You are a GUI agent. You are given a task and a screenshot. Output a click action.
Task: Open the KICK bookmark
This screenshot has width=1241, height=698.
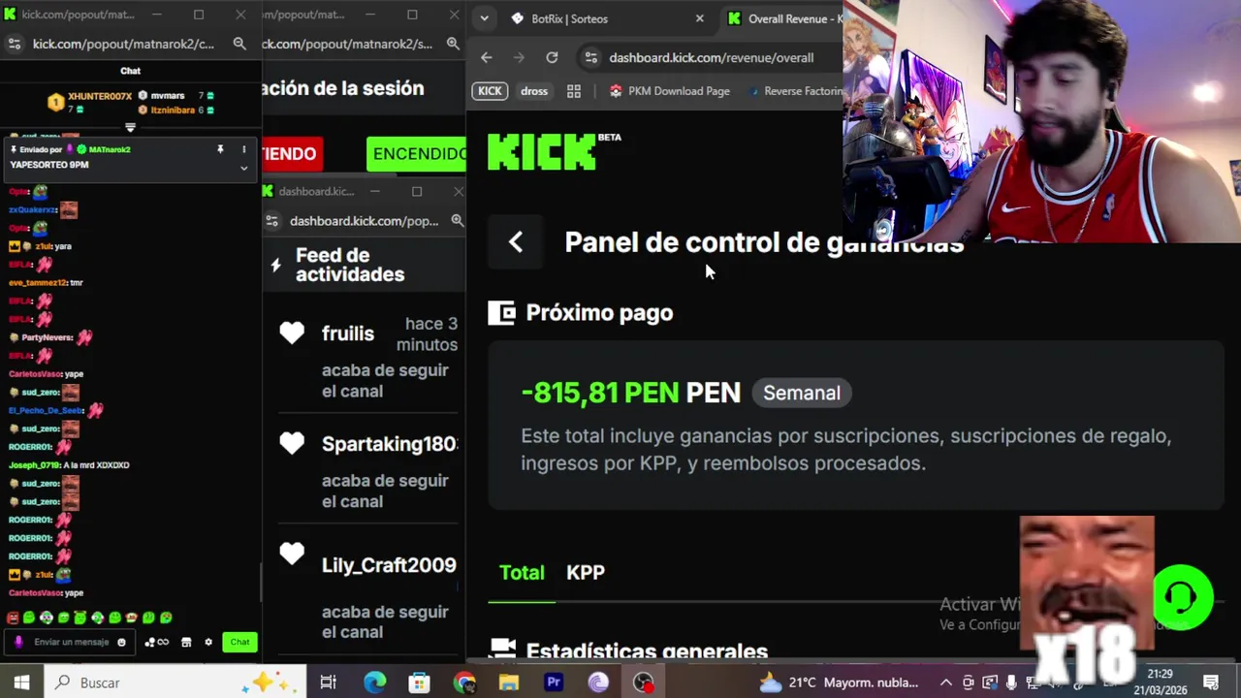pos(490,91)
